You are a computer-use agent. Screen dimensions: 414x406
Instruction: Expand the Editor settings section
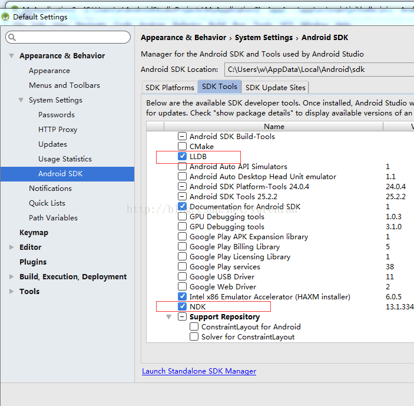[x=11, y=247]
